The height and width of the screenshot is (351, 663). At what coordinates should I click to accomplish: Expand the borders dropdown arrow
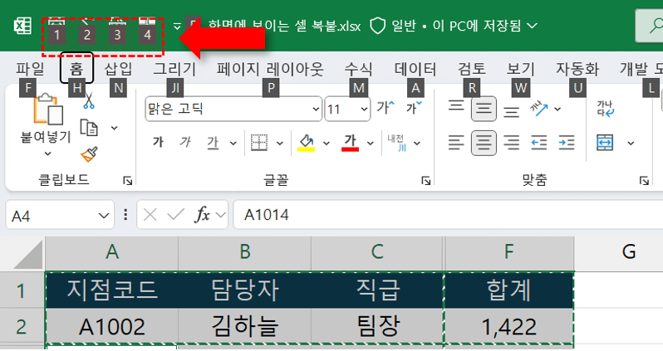pyautogui.click(x=279, y=144)
